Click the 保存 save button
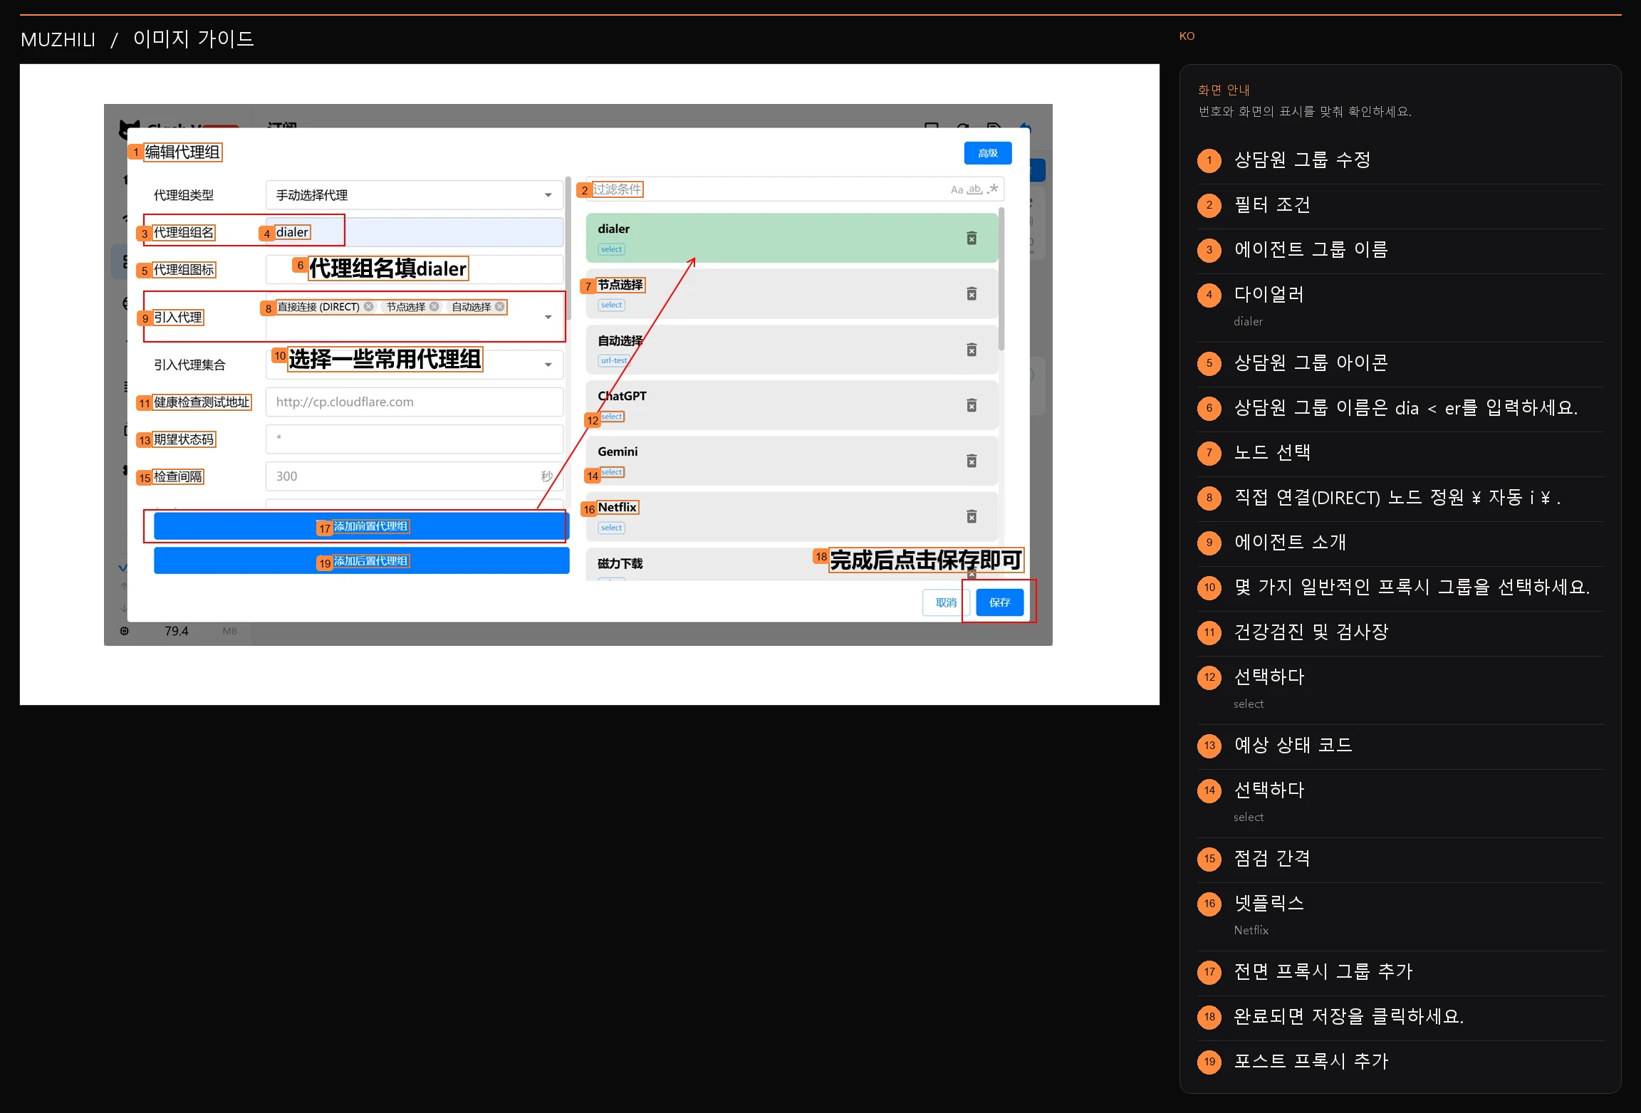This screenshot has height=1113, width=1641. (x=1000, y=602)
